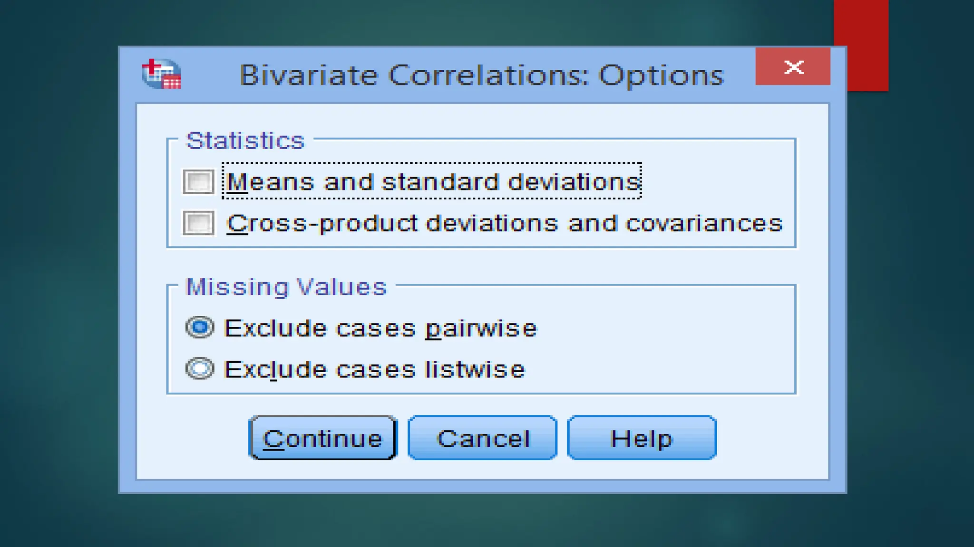Click the "Means and standard deviations" label text
The width and height of the screenshot is (974, 547).
click(433, 181)
